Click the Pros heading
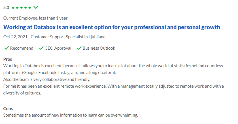 (8, 59)
